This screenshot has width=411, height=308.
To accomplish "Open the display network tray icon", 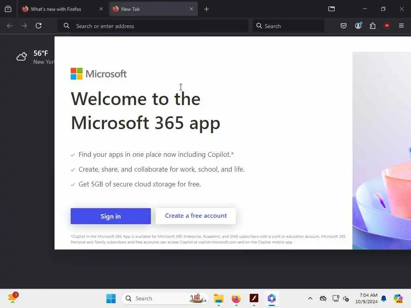I will 336,298.
